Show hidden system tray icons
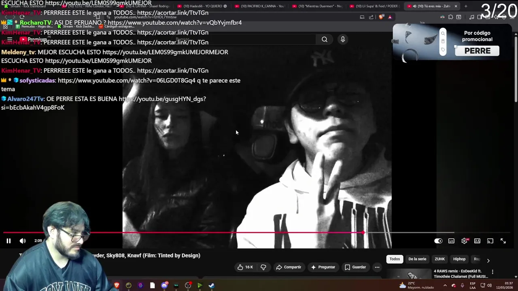The width and height of the screenshot is (518, 291). (445, 285)
